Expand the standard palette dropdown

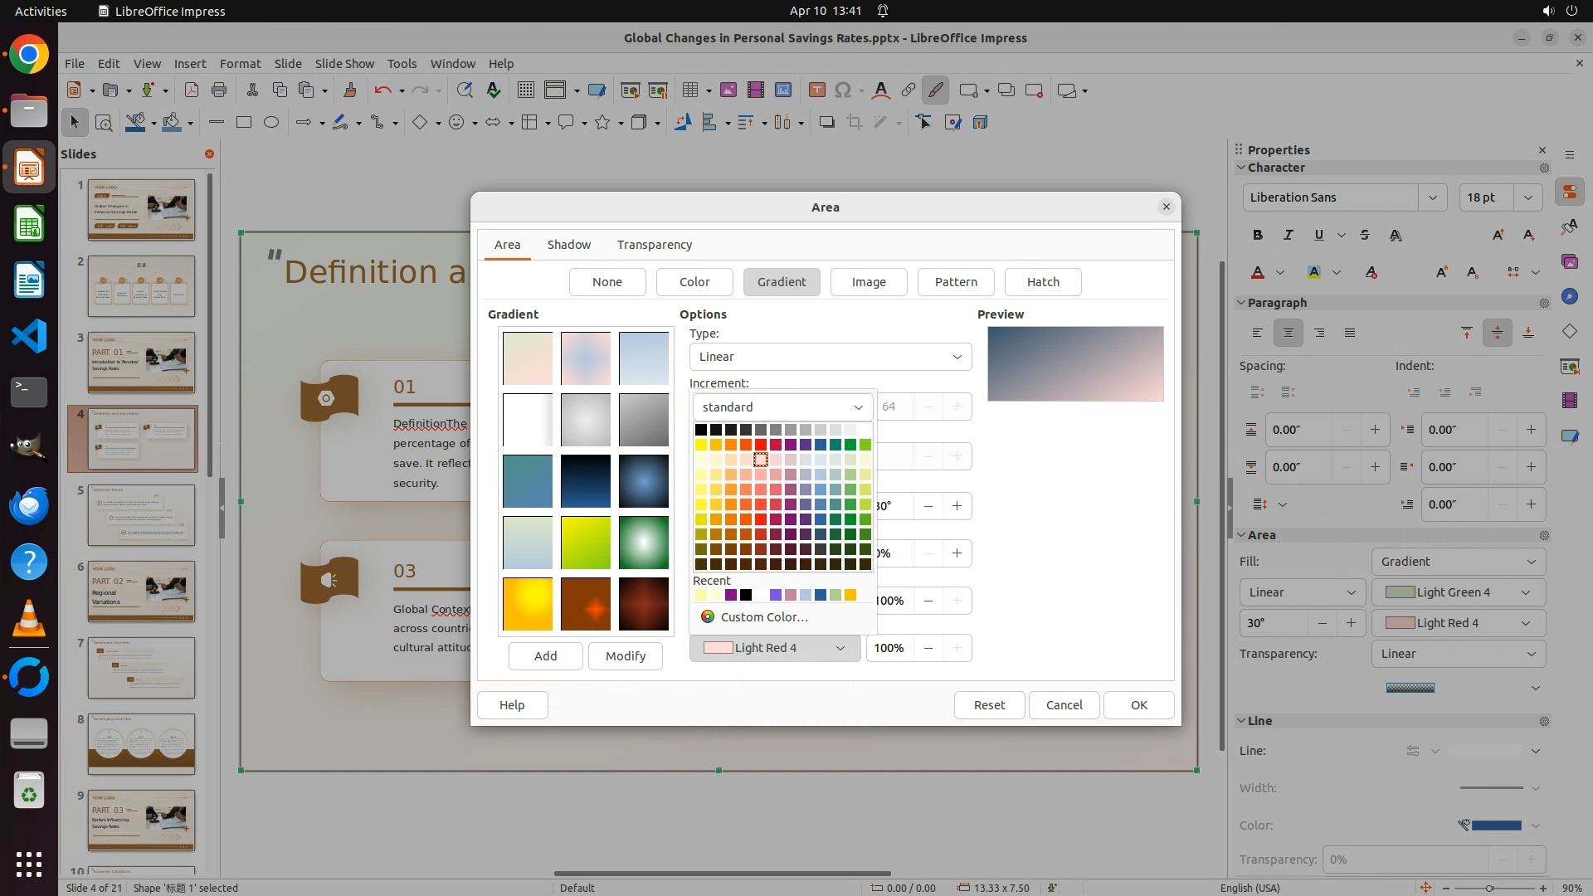click(782, 407)
